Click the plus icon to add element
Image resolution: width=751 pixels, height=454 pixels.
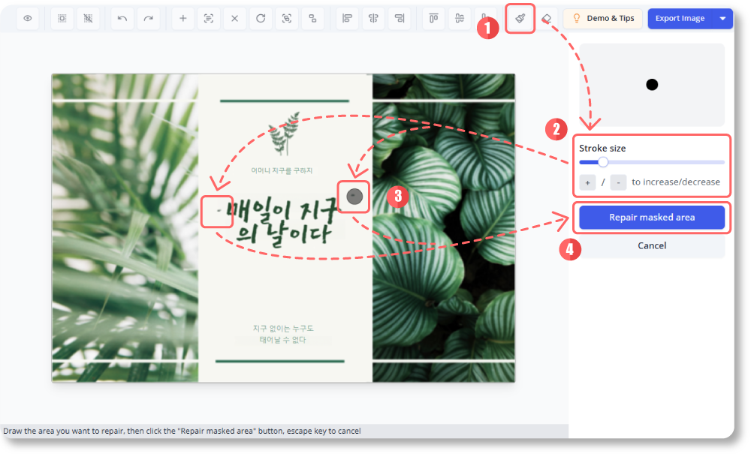pyautogui.click(x=182, y=18)
